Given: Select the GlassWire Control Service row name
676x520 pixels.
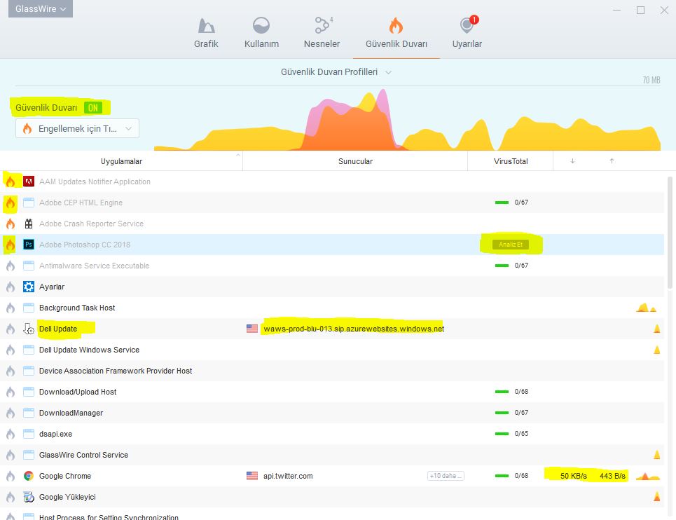Looking at the screenshot, I should [x=83, y=455].
